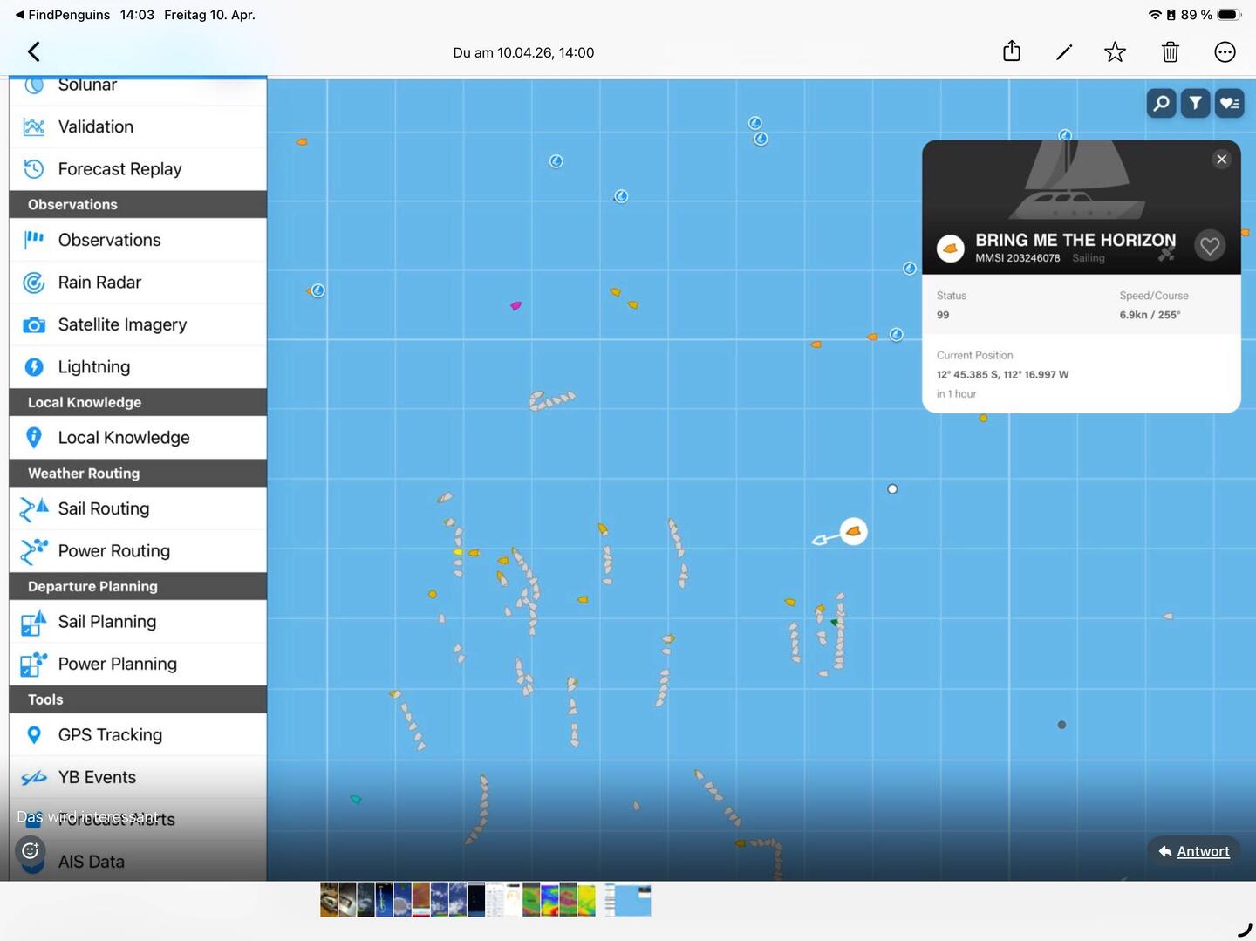Select the Lightning observations layer icon
This screenshot has width=1256, height=941.
click(33, 366)
